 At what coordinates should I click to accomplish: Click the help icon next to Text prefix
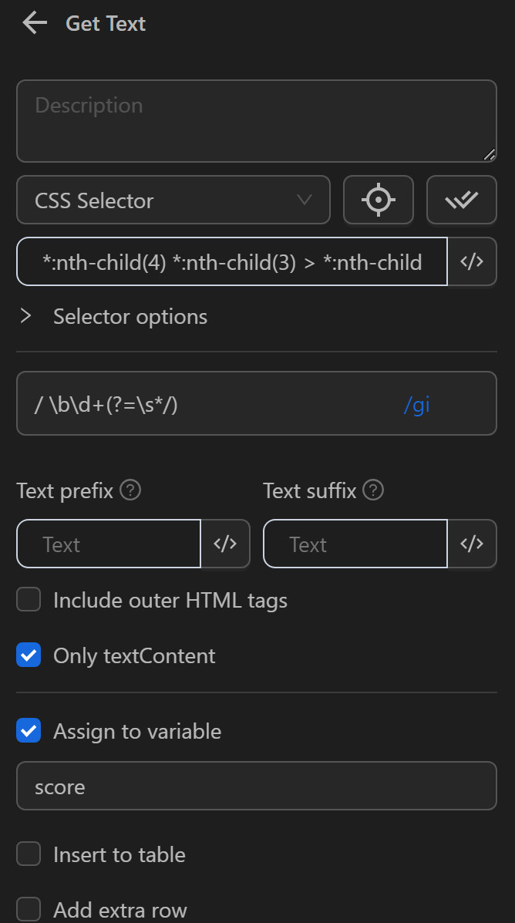[x=130, y=490]
